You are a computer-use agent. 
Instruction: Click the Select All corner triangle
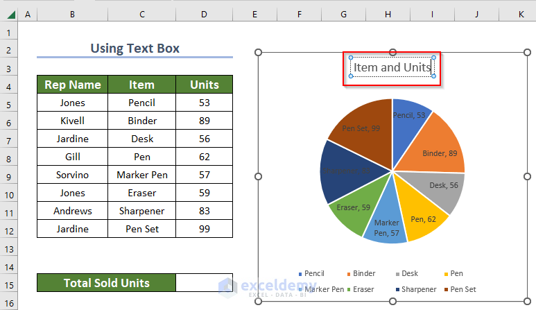[x=9, y=14]
